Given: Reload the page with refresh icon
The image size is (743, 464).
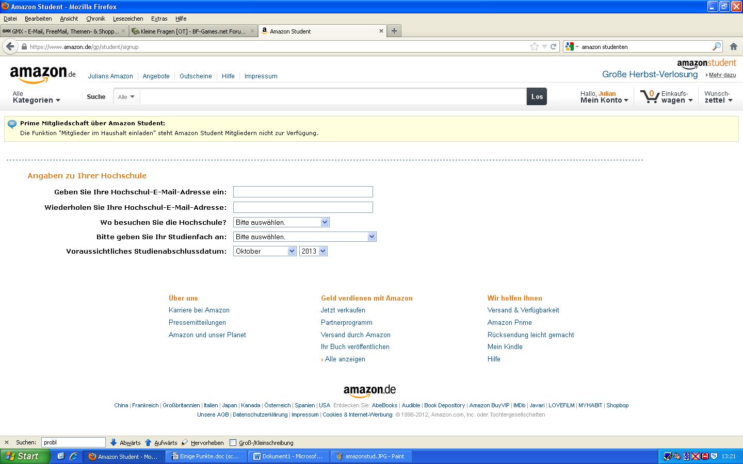Looking at the screenshot, I should pyautogui.click(x=553, y=46).
